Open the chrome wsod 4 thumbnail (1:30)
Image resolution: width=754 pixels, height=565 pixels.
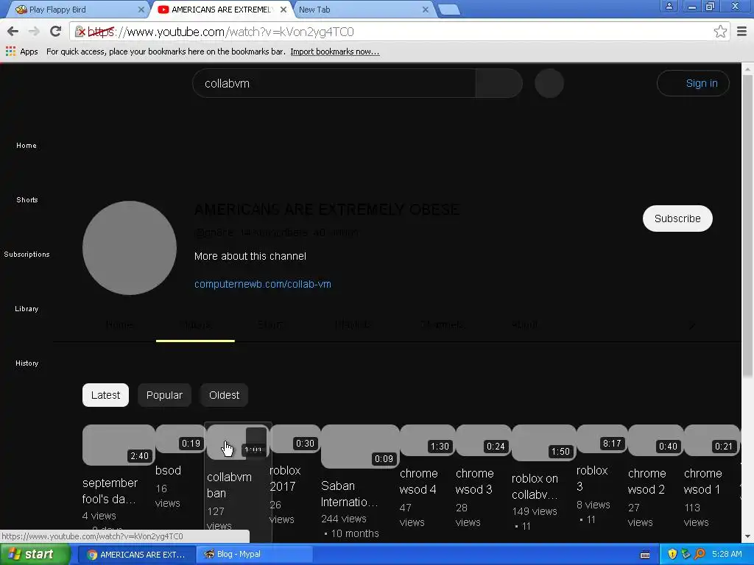click(428, 440)
